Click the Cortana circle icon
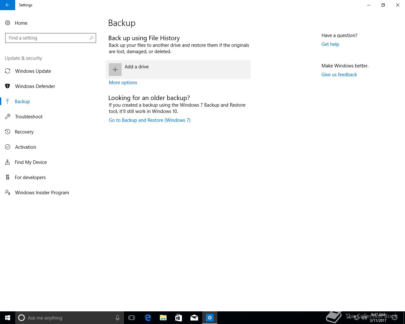The height and width of the screenshot is (324, 405). click(22, 318)
